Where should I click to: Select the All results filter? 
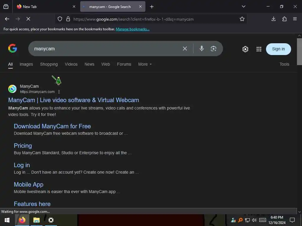10,64
